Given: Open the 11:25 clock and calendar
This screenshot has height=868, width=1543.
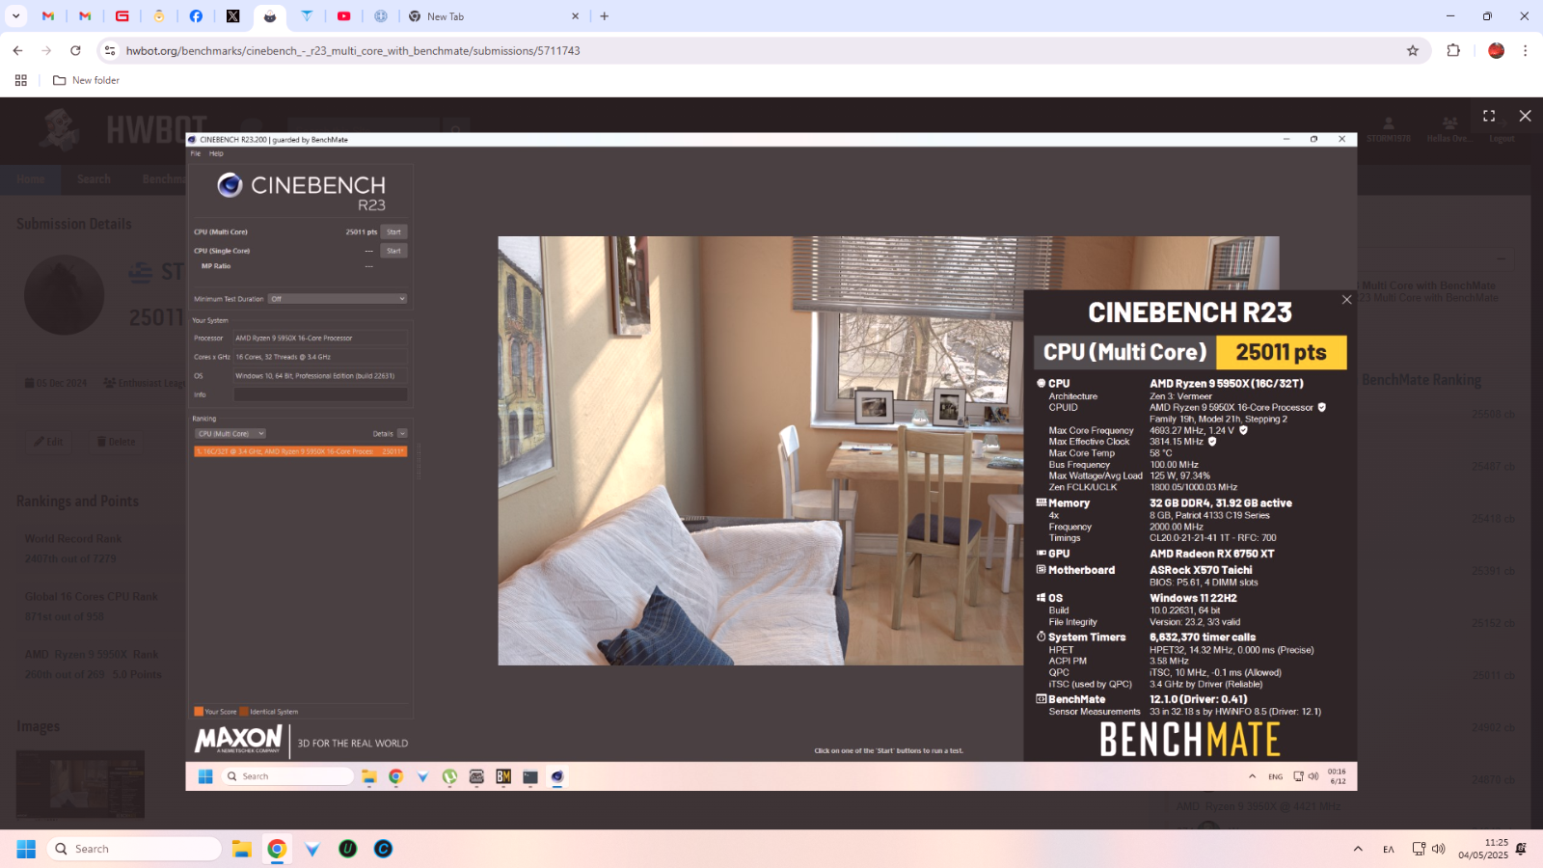Looking at the screenshot, I should pos(1483,849).
